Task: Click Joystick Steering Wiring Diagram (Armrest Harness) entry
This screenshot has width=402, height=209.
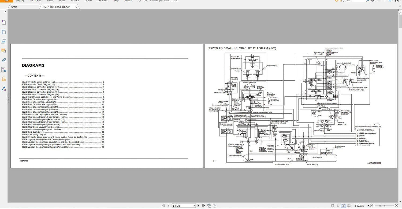Action: pos(63,147)
